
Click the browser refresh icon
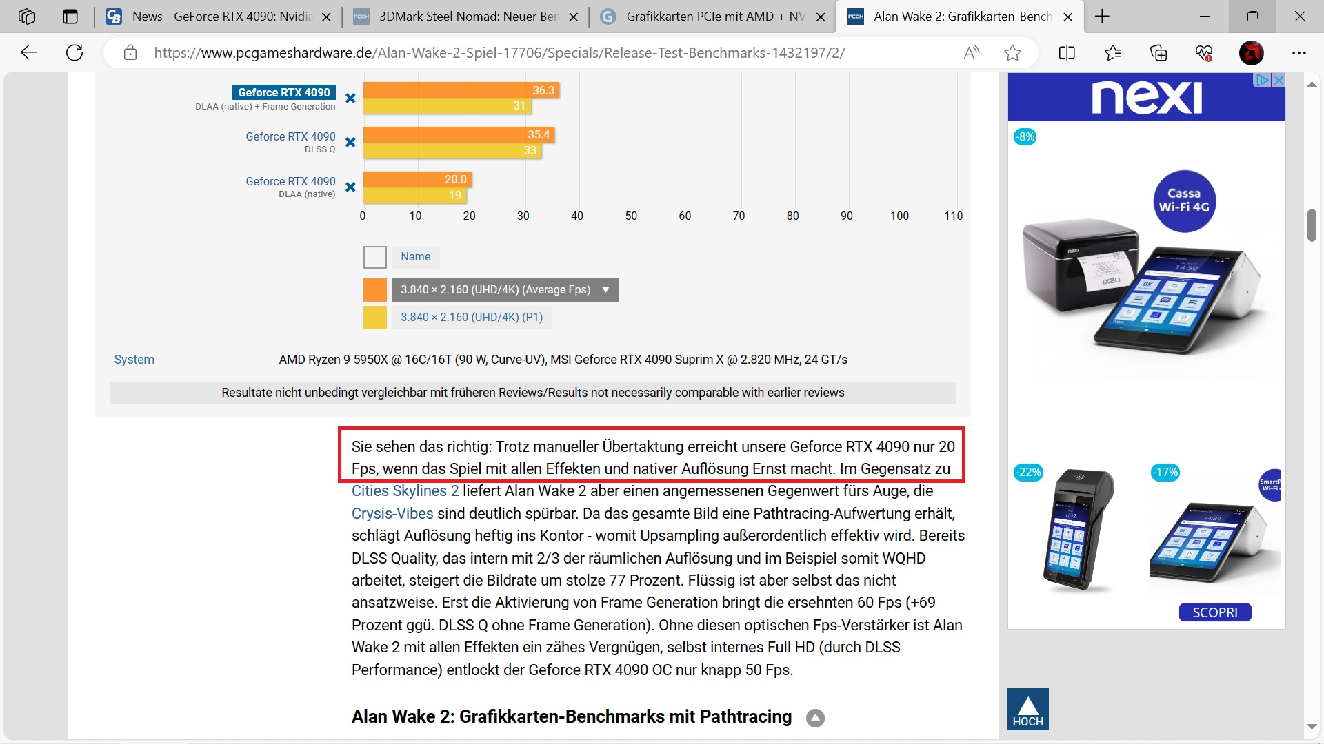74,52
